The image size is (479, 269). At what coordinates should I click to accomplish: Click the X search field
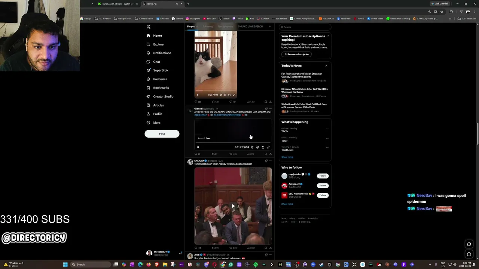(305, 27)
